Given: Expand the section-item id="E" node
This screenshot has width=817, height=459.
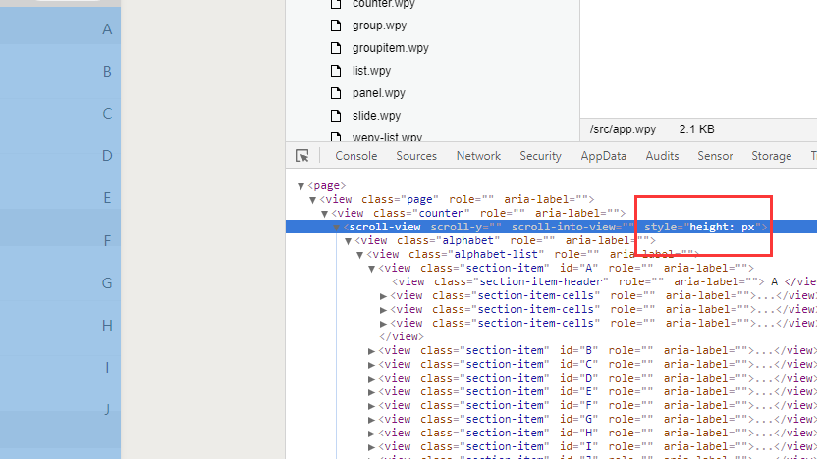Looking at the screenshot, I should pos(371,392).
